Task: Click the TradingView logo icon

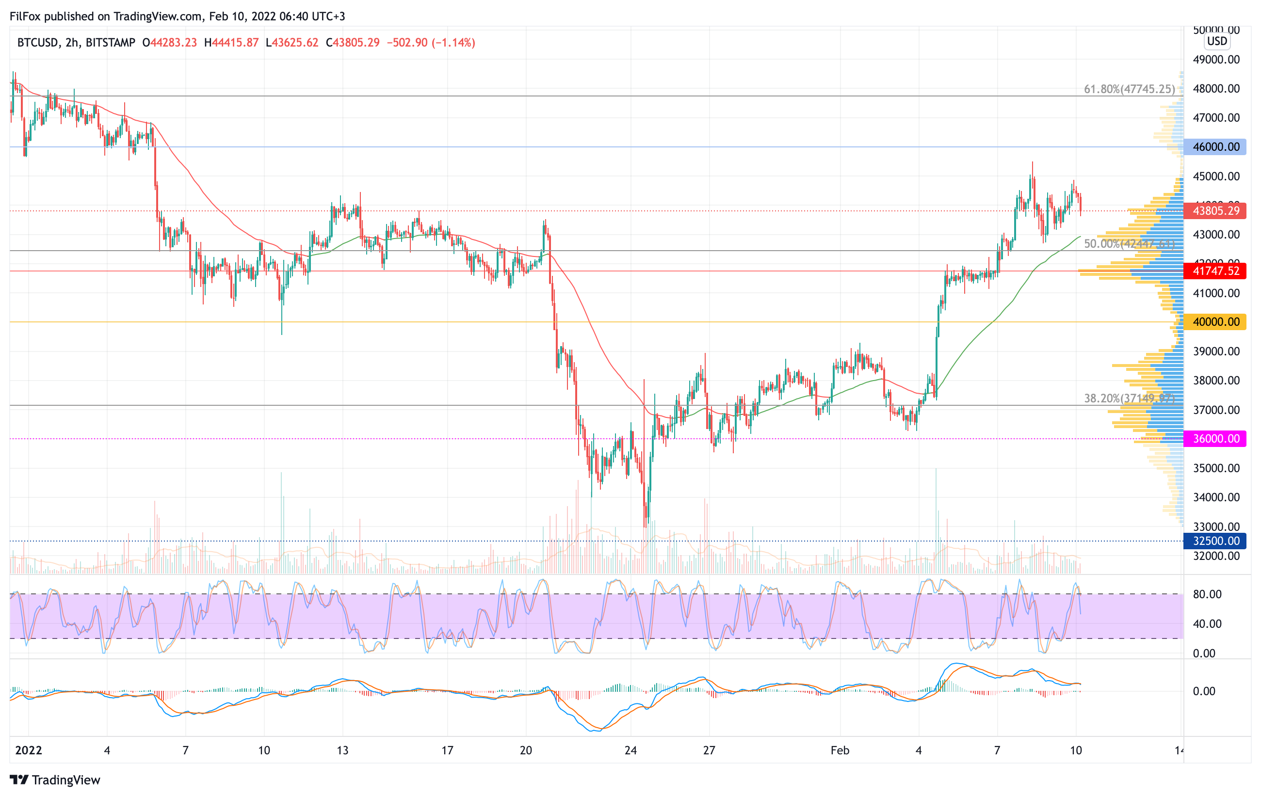Action: coord(19,780)
